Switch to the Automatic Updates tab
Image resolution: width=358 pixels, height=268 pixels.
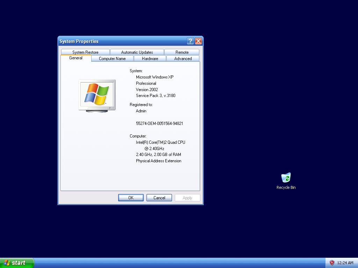tap(137, 52)
